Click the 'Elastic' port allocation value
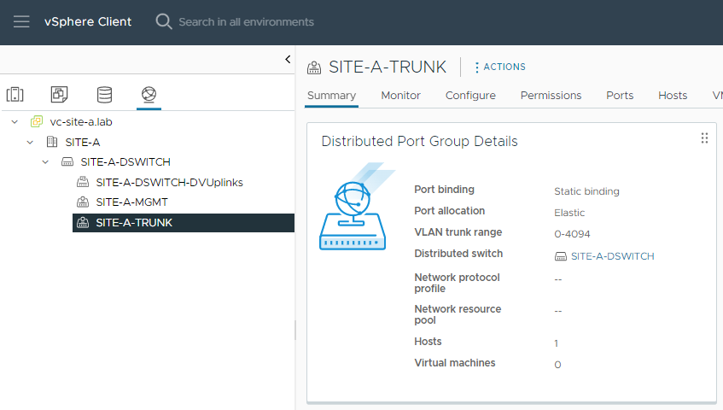723x410 pixels. pyautogui.click(x=569, y=213)
